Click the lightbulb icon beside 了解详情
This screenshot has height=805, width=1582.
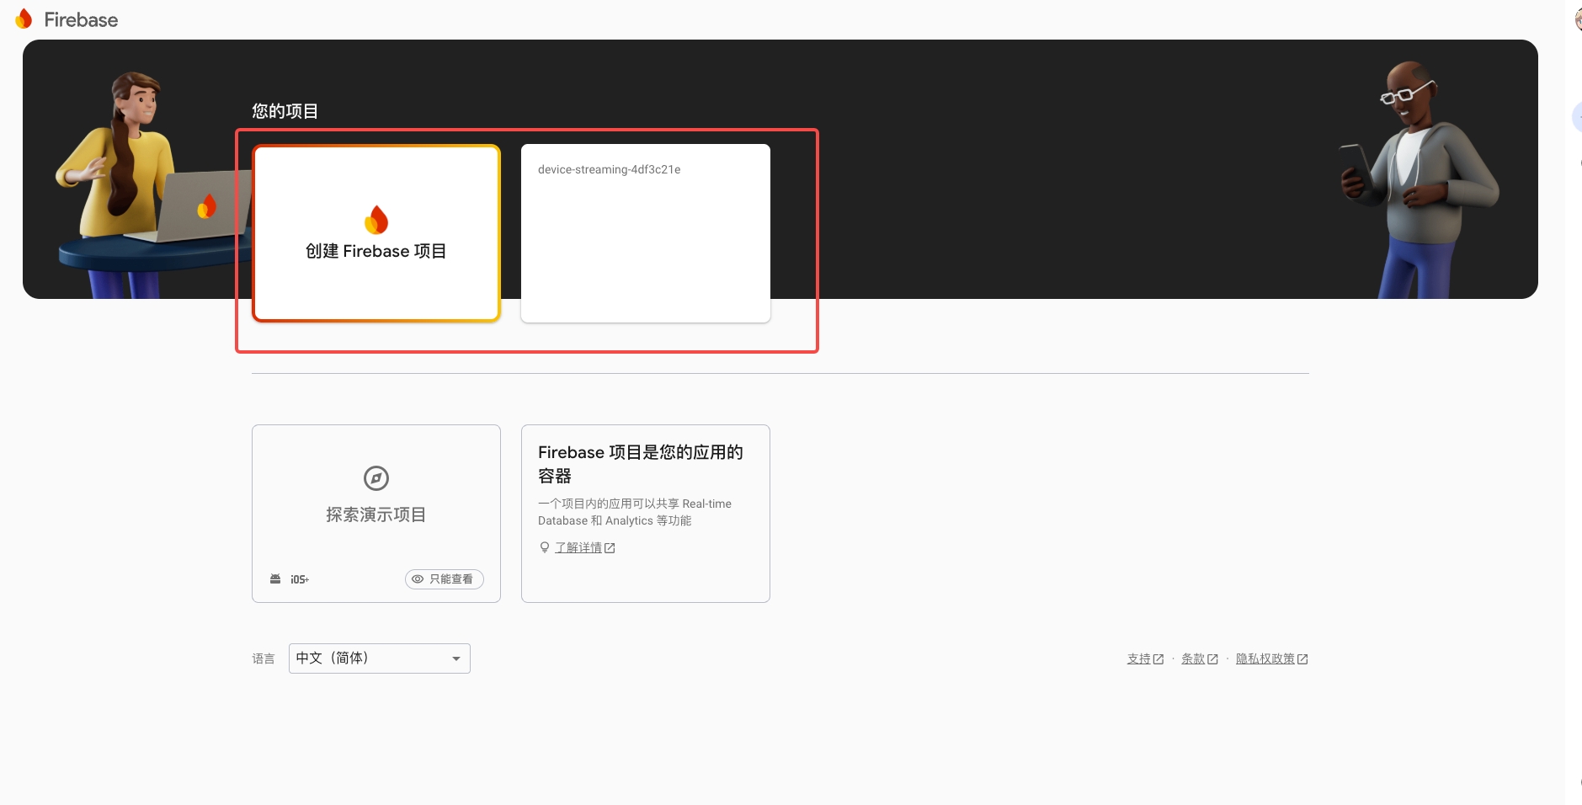[545, 547]
